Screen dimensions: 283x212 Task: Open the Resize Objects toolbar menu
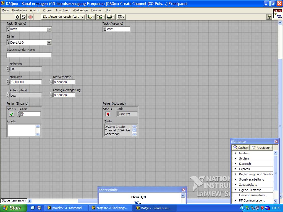point(111,17)
